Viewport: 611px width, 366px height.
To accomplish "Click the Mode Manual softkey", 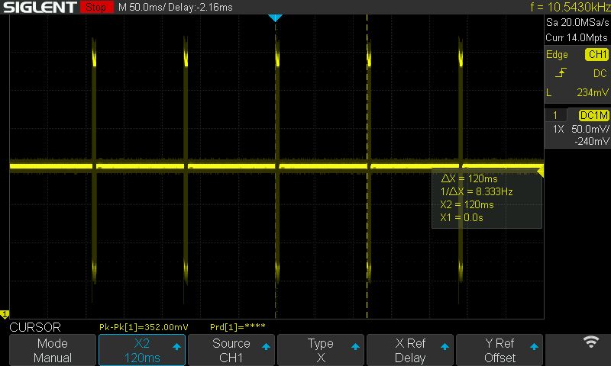I will click(x=52, y=350).
